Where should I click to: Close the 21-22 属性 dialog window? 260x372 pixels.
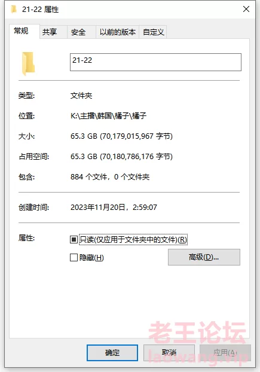[x=246, y=9]
